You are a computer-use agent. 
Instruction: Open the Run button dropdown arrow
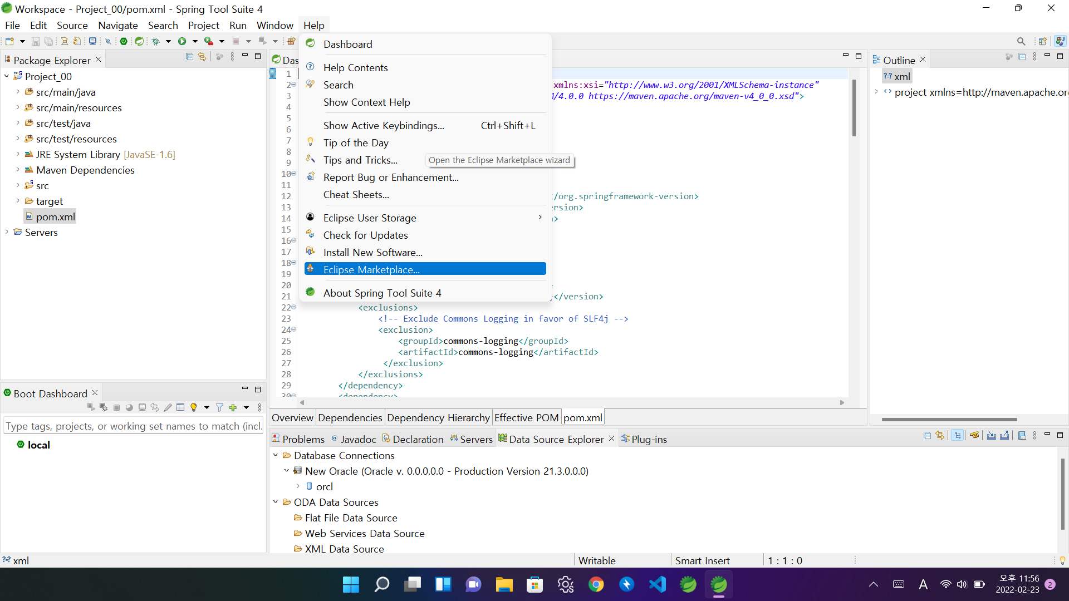click(x=195, y=41)
